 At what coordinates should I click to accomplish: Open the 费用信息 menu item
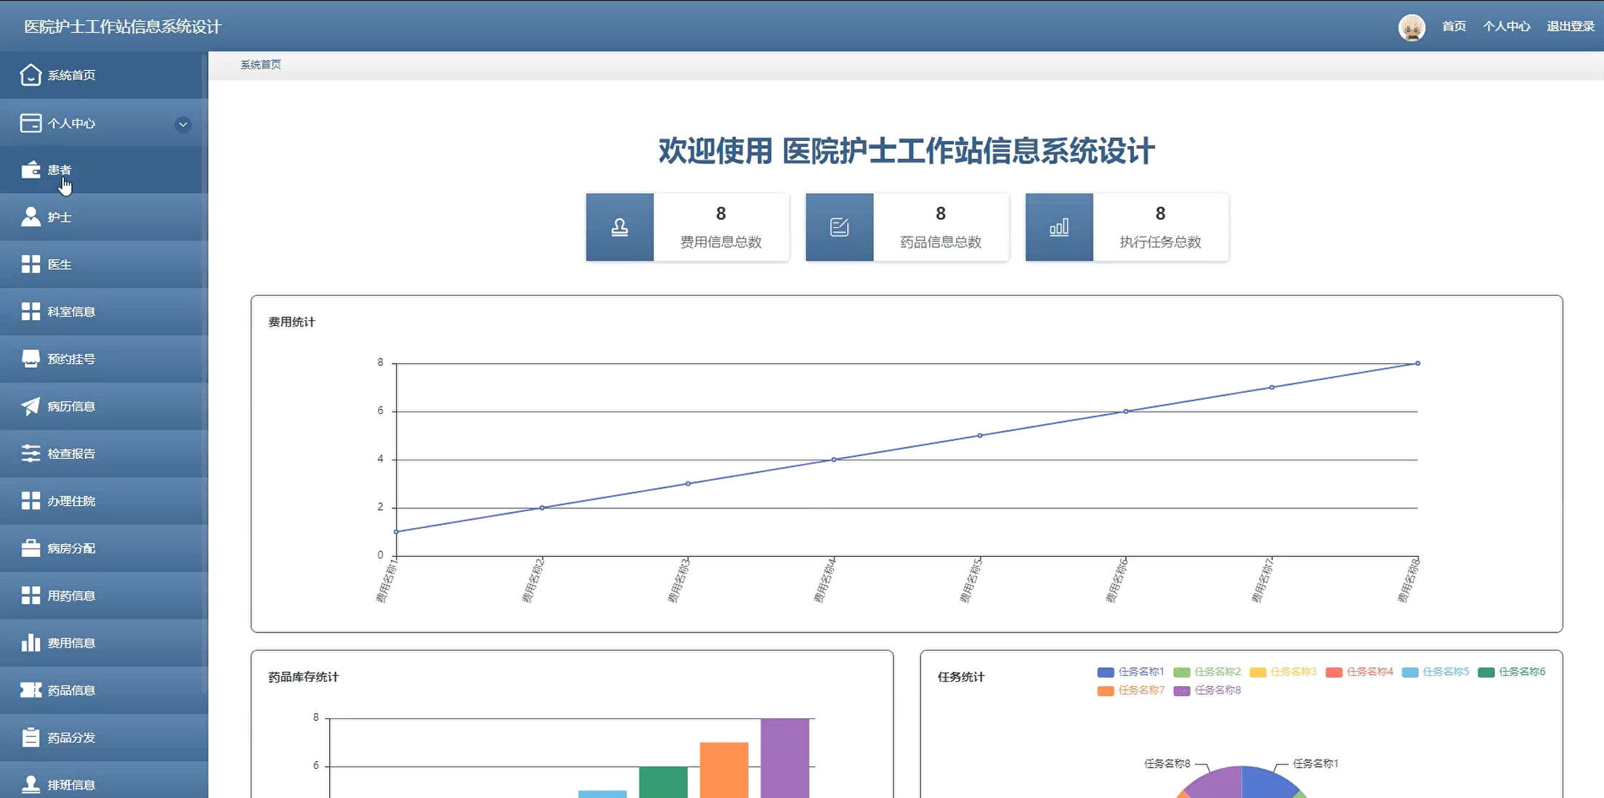coord(104,643)
